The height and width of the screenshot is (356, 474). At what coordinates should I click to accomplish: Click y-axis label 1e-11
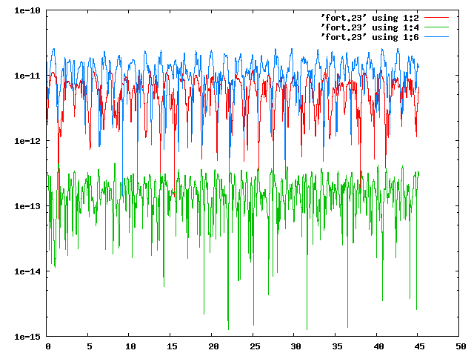27,76
